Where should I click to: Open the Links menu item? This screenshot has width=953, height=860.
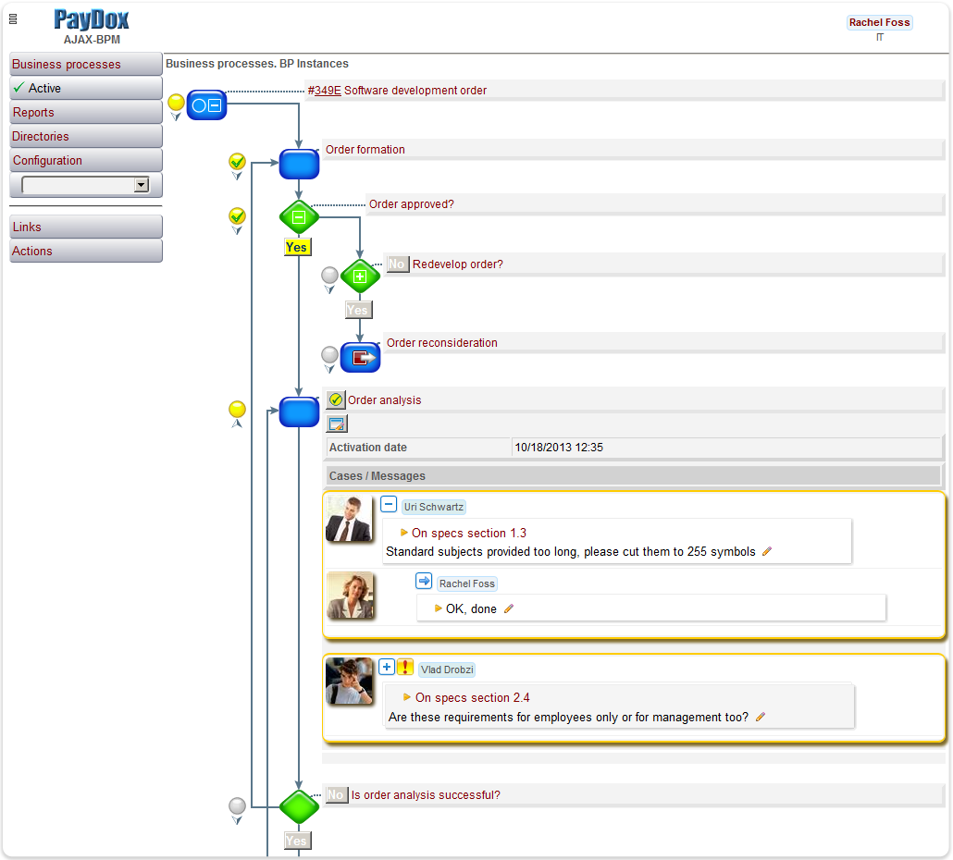[86, 227]
